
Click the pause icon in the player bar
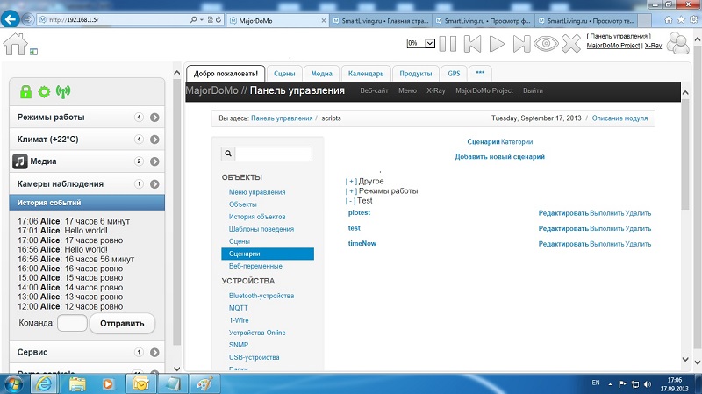pyautogui.click(x=448, y=43)
